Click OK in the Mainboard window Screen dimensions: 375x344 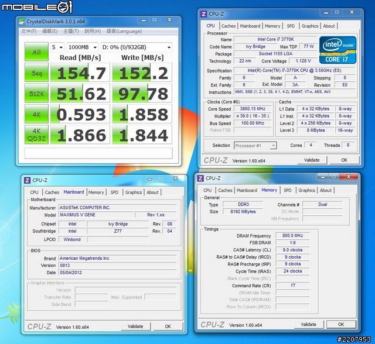point(168,326)
